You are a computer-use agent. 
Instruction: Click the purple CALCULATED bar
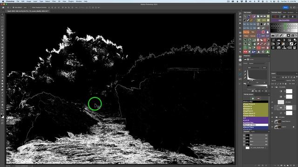[x=284, y=20]
